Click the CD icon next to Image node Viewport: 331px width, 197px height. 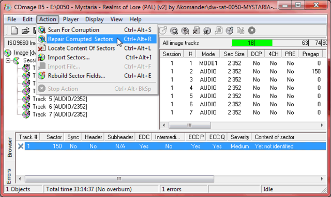click(x=8, y=53)
